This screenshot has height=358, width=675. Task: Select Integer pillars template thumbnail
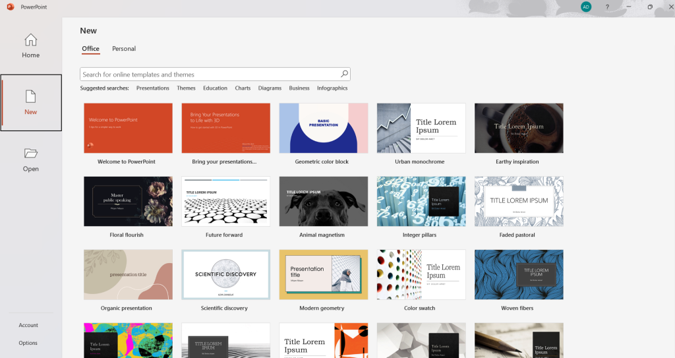tap(421, 201)
